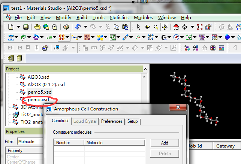Screen dimensions: 241x164
Task: Open the GULP module dropdown arrow
Action: 169,37
